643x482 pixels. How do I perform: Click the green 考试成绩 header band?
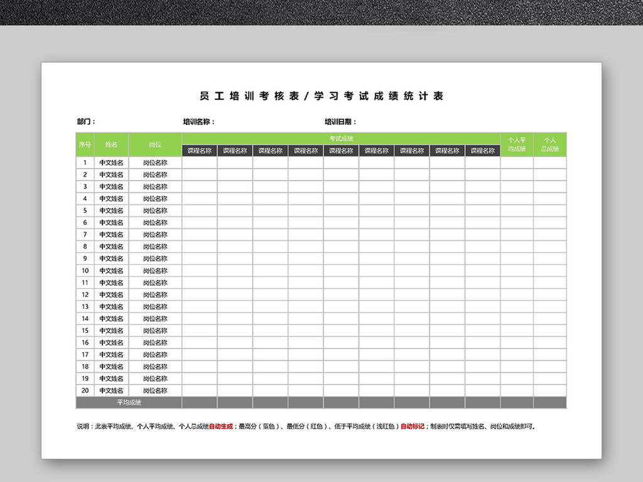click(341, 138)
